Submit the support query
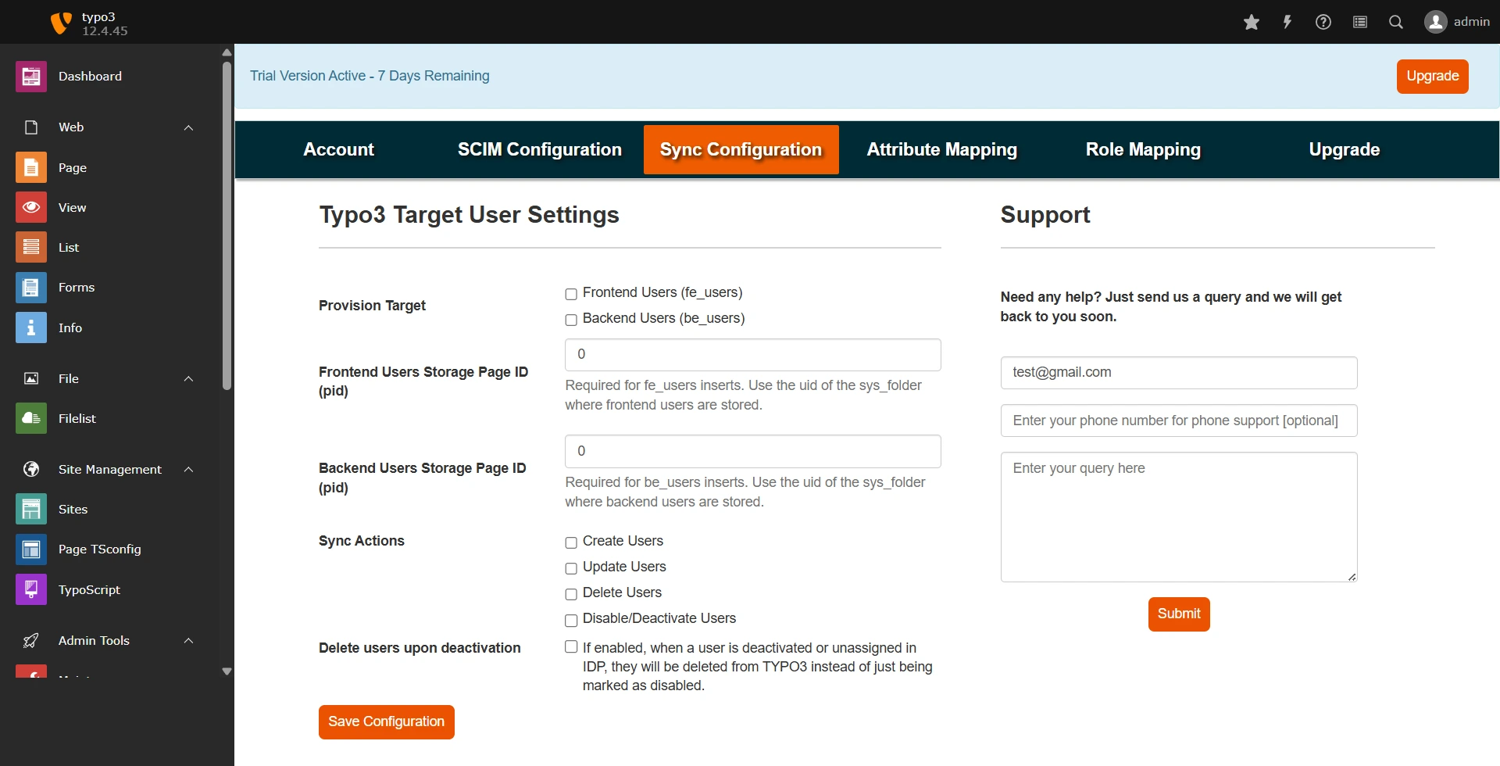The image size is (1500, 766). tap(1179, 614)
